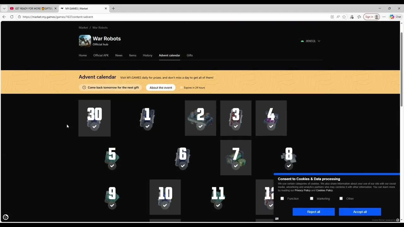404x227 pixels.
Task: Switch to the Items tab
Action: (133, 55)
